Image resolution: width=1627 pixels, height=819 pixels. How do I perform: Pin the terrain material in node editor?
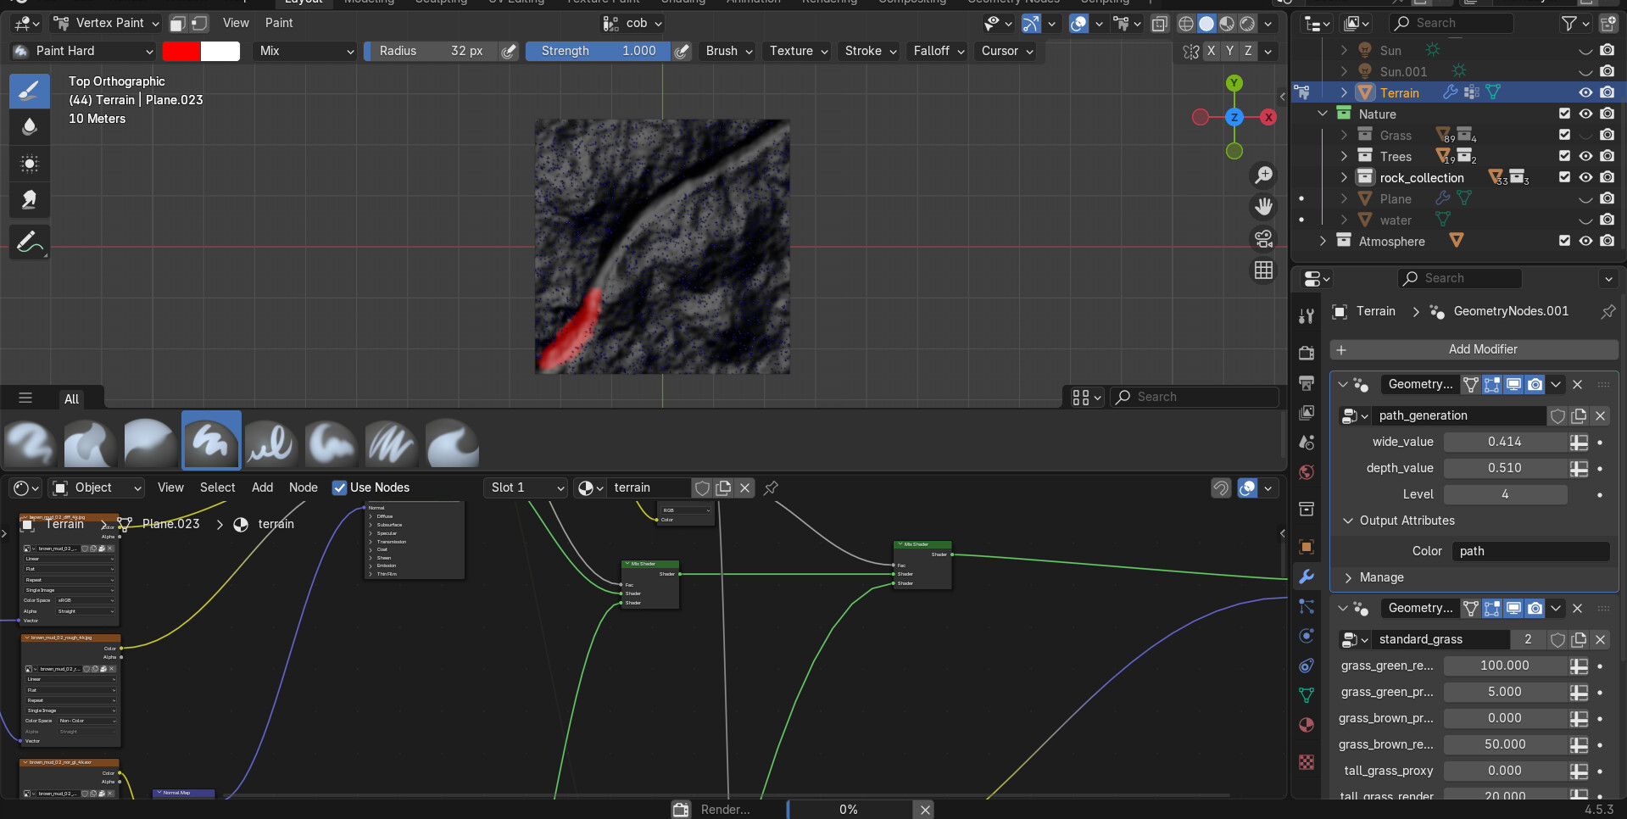[771, 487]
